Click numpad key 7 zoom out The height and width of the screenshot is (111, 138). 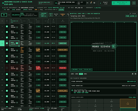(79, 101)
